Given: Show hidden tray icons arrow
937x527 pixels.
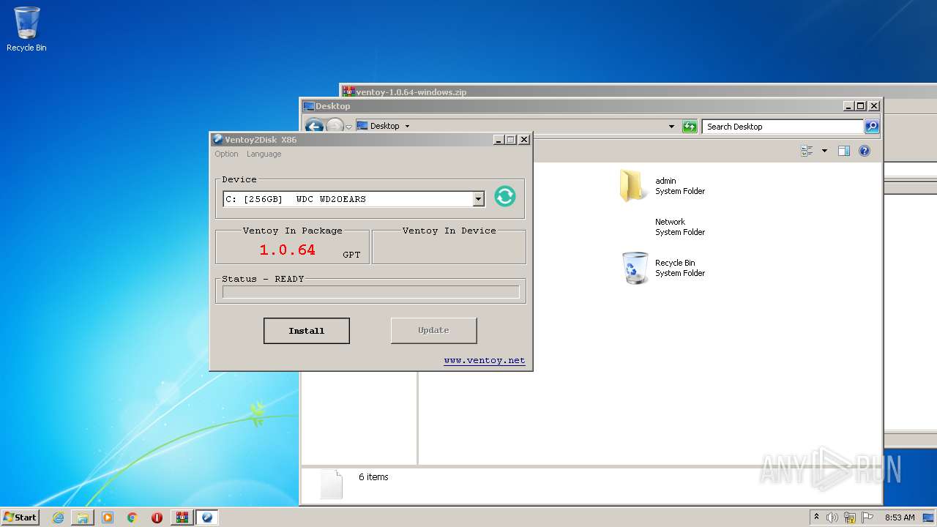Looking at the screenshot, I should click(x=816, y=517).
